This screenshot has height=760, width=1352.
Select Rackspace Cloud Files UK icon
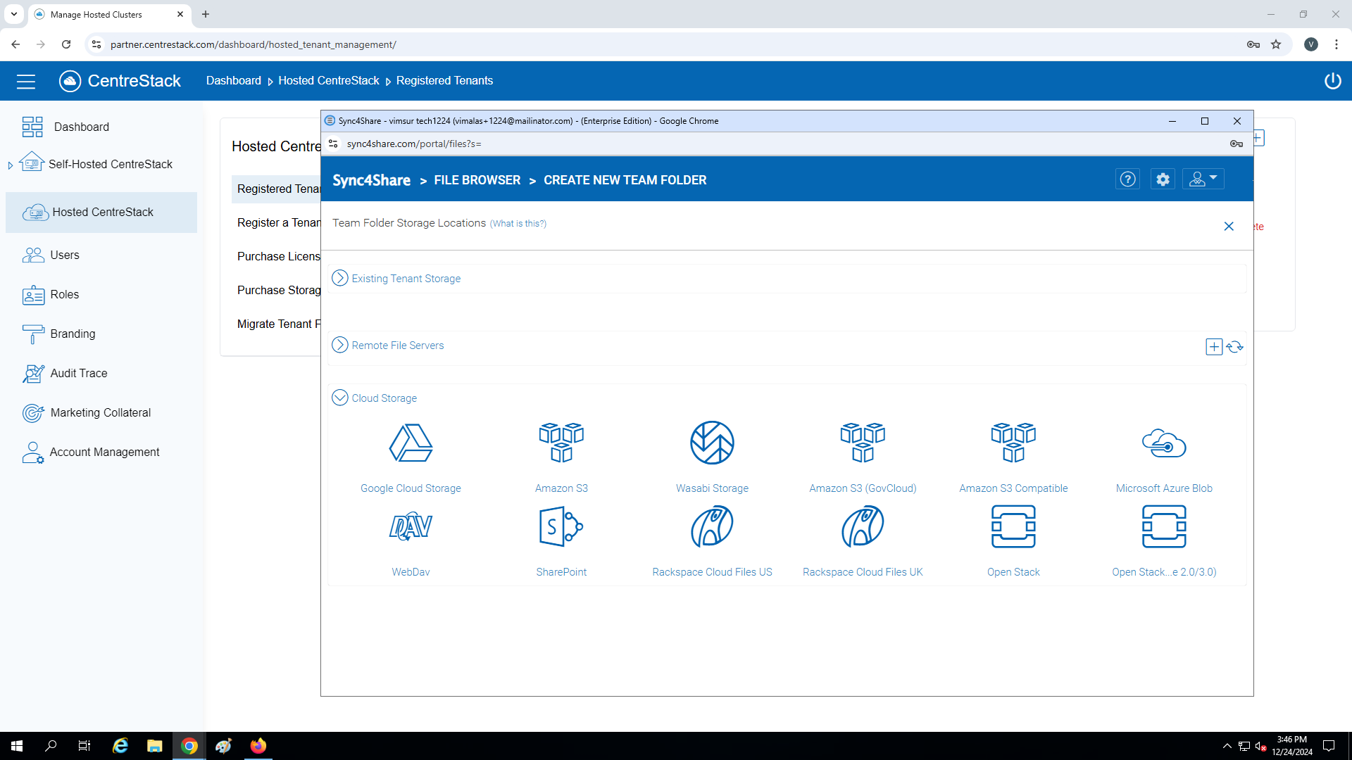point(863,526)
